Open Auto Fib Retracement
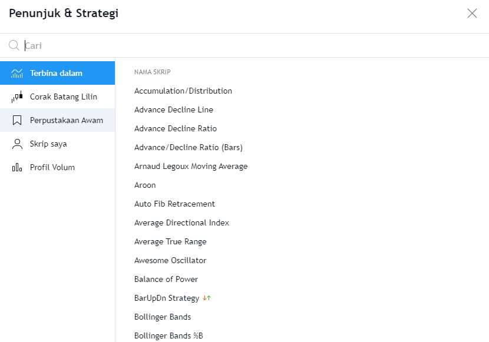 pos(175,204)
